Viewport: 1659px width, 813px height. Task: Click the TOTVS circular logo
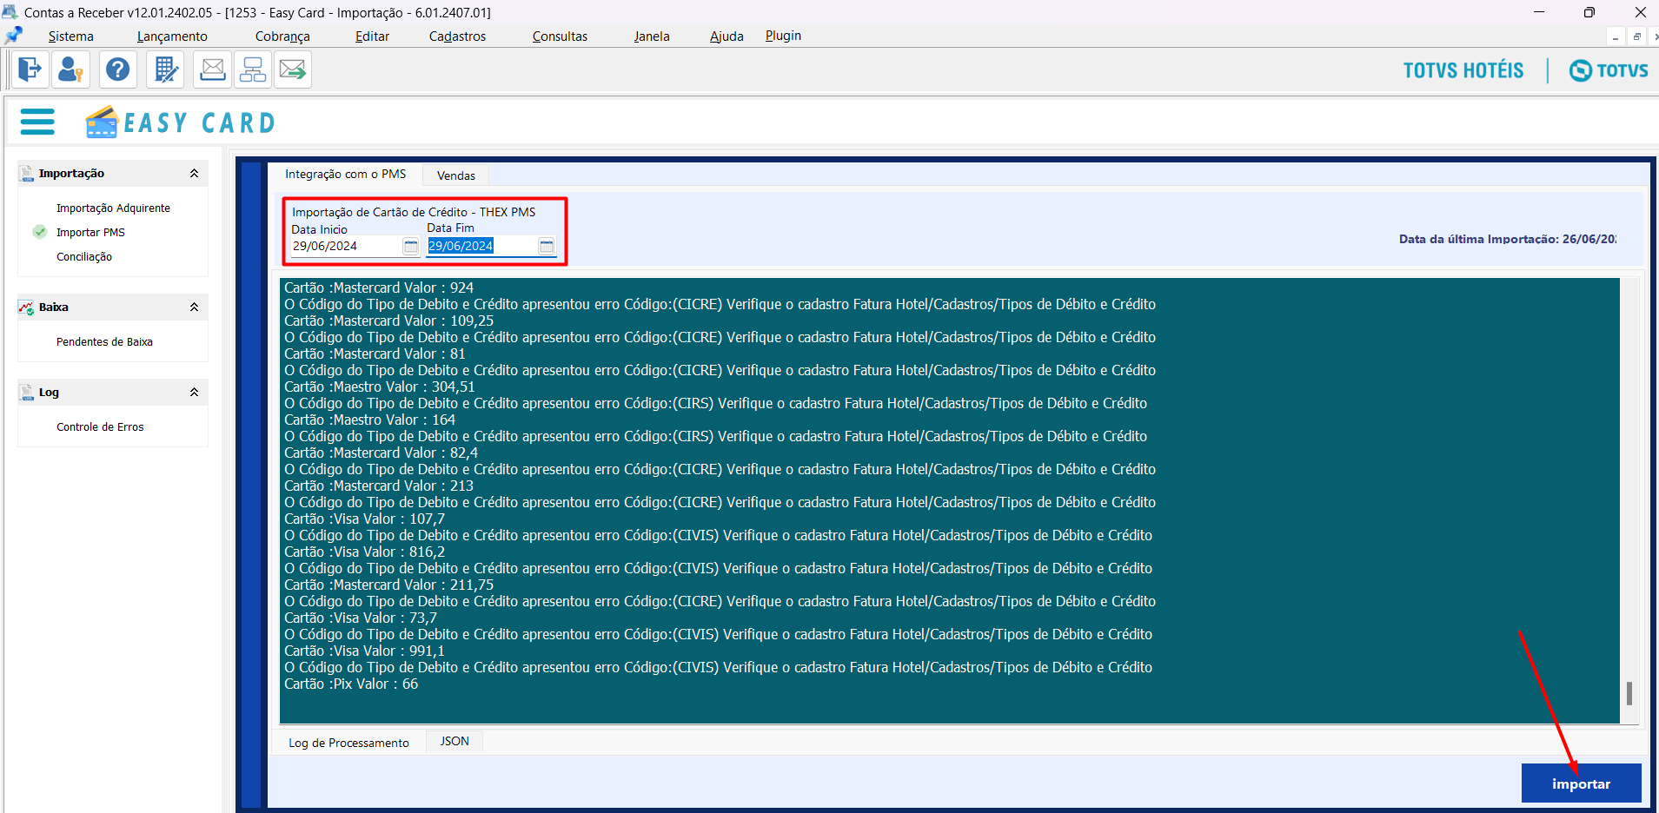pos(1581,70)
